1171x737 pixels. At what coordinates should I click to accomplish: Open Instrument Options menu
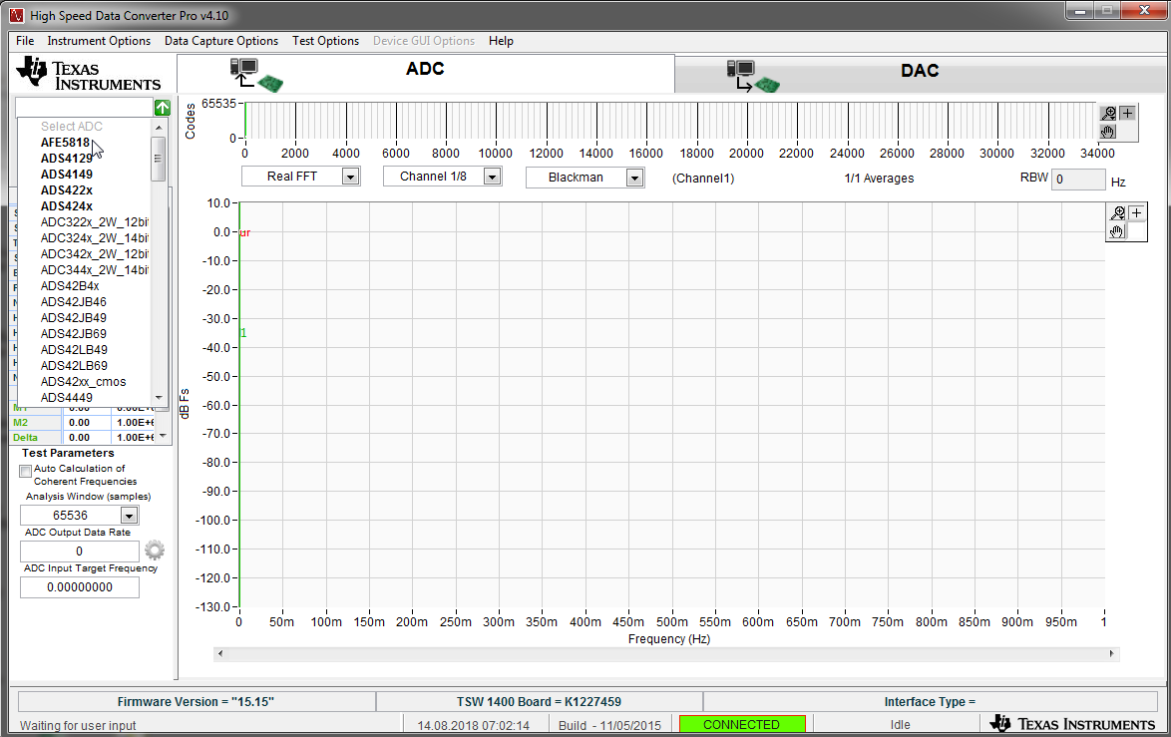point(99,40)
